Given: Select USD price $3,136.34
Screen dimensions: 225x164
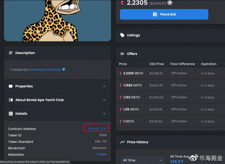Looking at the screenshot, I should pyautogui.click(x=156, y=122).
